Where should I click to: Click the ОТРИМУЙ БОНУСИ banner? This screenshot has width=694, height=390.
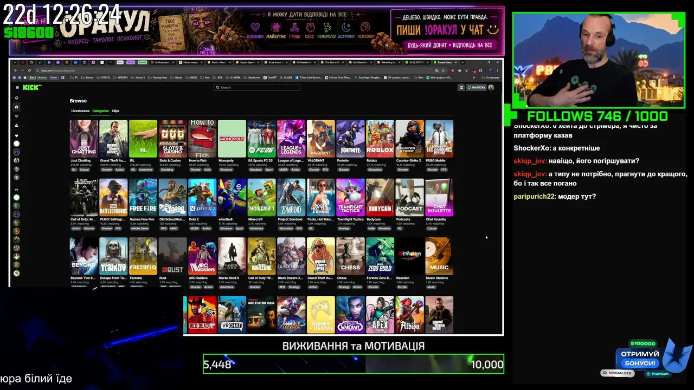tap(639, 359)
